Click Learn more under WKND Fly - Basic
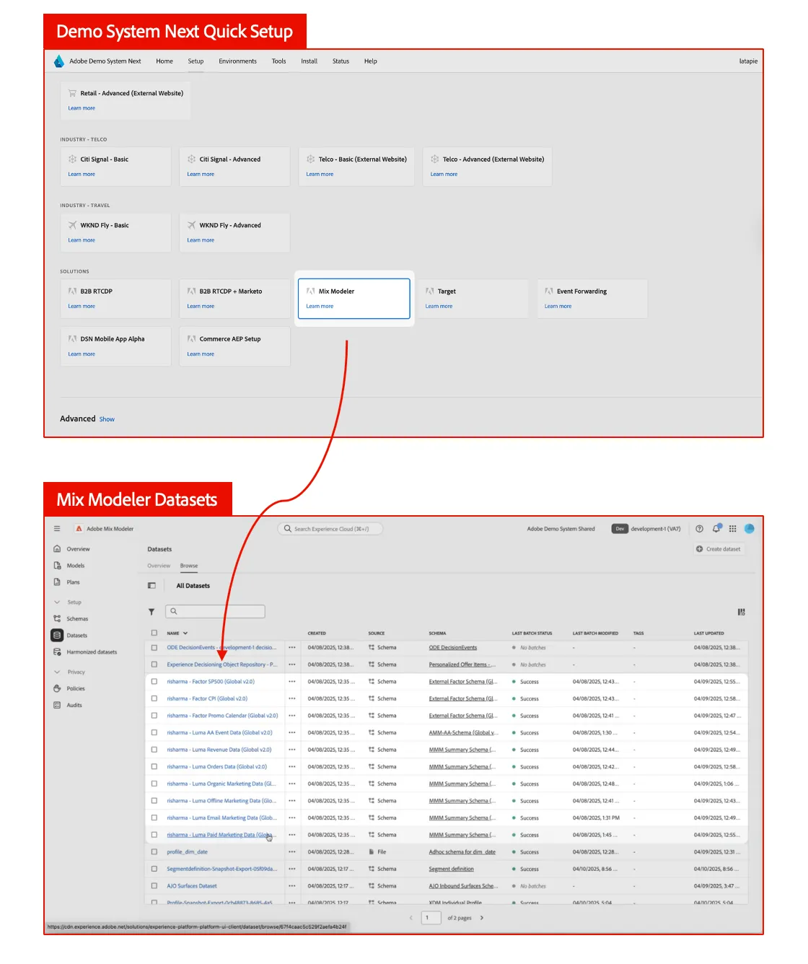 (x=82, y=240)
